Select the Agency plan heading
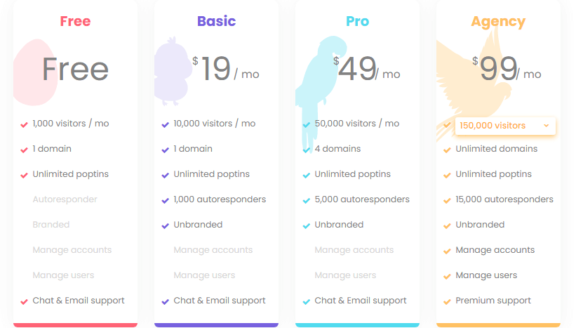 tap(499, 22)
